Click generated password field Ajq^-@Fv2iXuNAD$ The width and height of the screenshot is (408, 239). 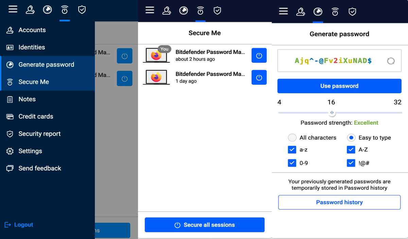pyautogui.click(x=339, y=61)
